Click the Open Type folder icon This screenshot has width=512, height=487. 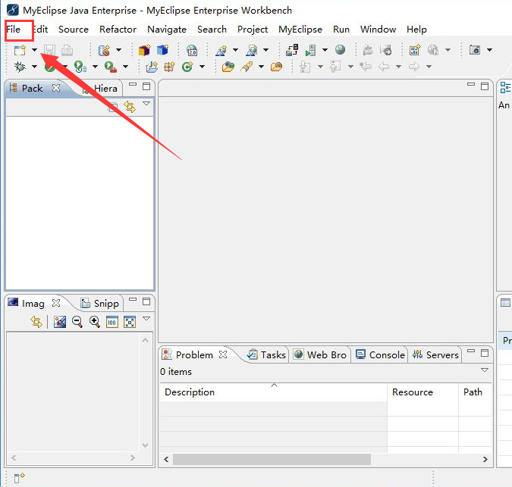click(x=228, y=67)
